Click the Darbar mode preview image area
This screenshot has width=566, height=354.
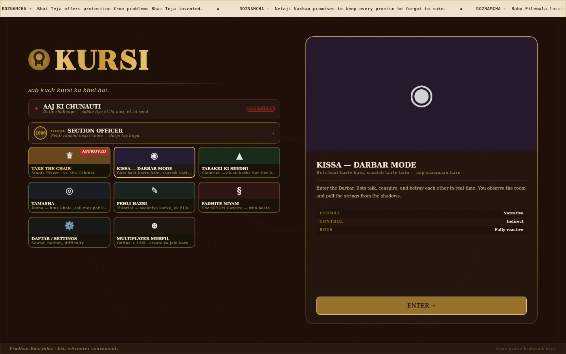[421, 94]
